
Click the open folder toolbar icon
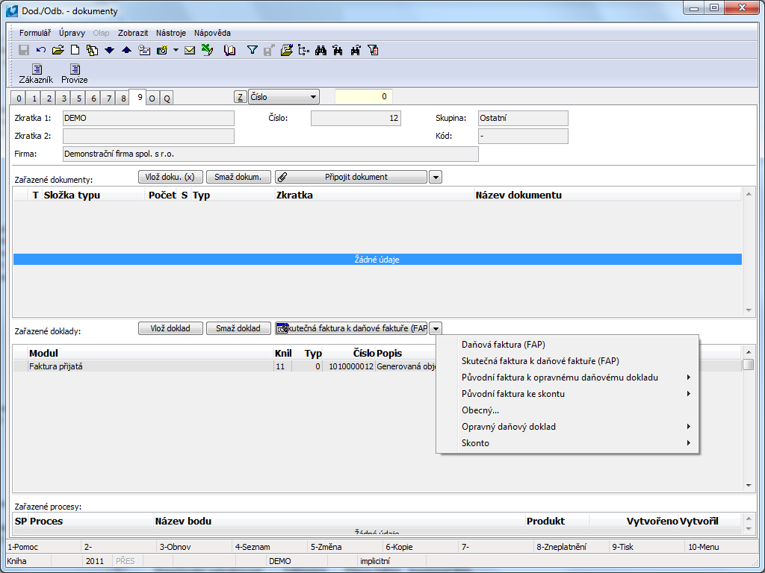tap(58, 51)
